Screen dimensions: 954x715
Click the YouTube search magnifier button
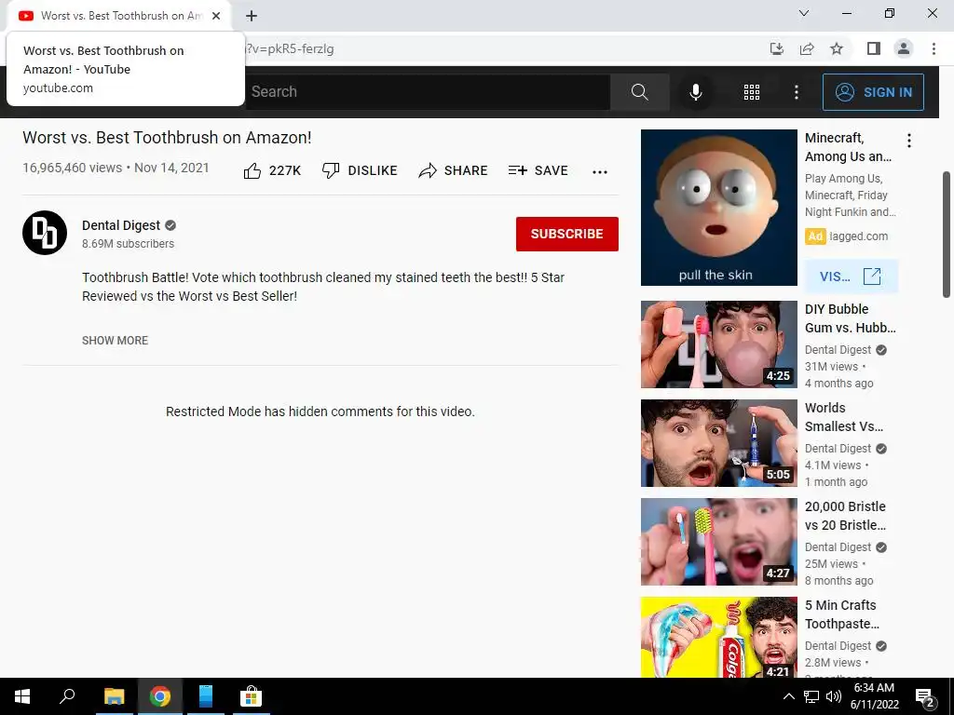[x=639, y=92]
